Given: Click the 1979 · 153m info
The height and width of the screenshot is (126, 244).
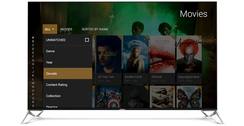Looking at the screenshot, I should pyautogui.click(x=185, y=81).
